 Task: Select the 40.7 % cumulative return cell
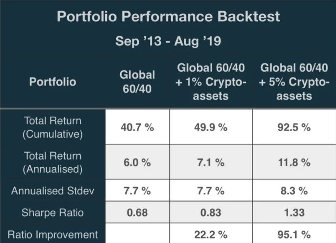coord(138,128)
